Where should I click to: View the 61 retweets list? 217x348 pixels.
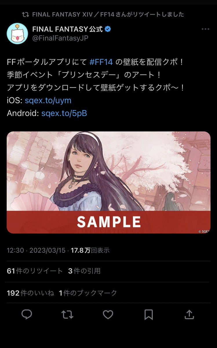tap(35, 271)
